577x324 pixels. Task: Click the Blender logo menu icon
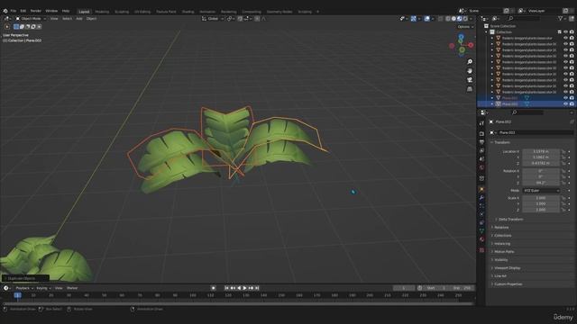click(x=5, y=11)
